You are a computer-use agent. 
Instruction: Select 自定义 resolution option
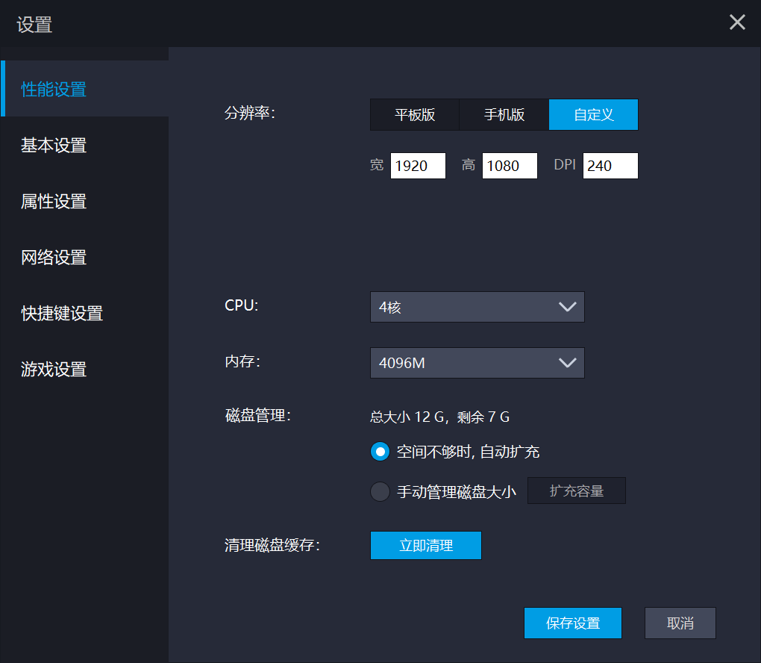[x=593, y=115]
